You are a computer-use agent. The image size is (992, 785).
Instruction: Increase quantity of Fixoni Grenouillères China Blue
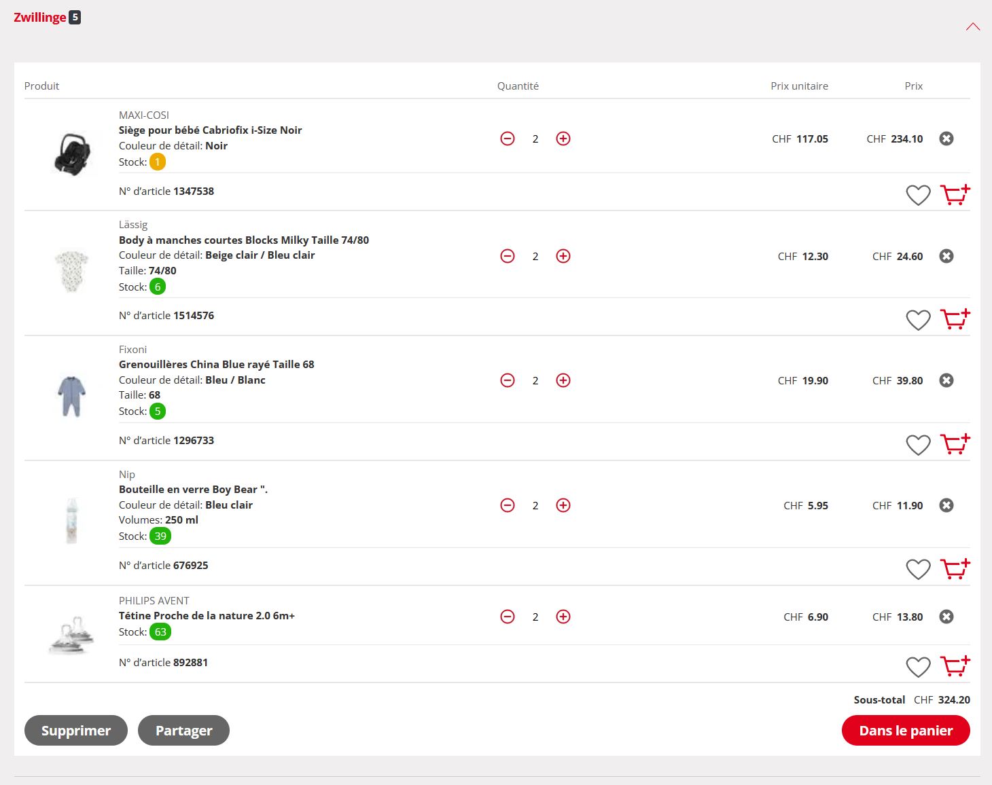tap(563, 380)
